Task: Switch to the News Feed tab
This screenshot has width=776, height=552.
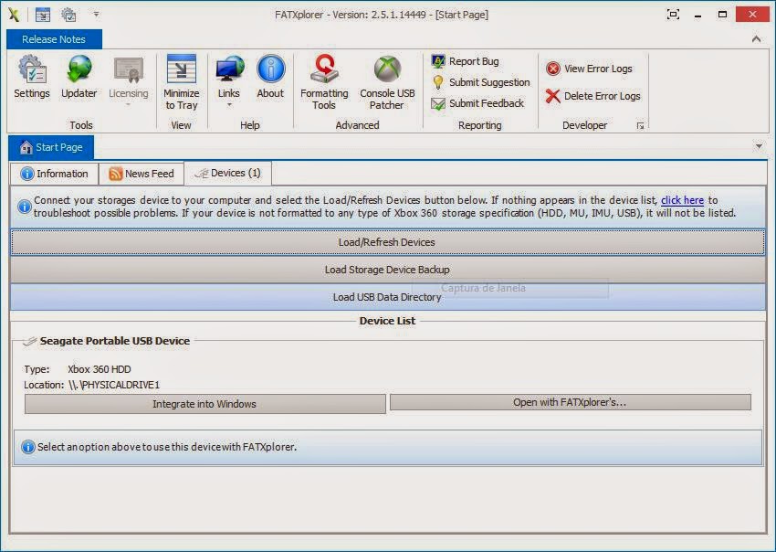Action: tap(142, 174)
